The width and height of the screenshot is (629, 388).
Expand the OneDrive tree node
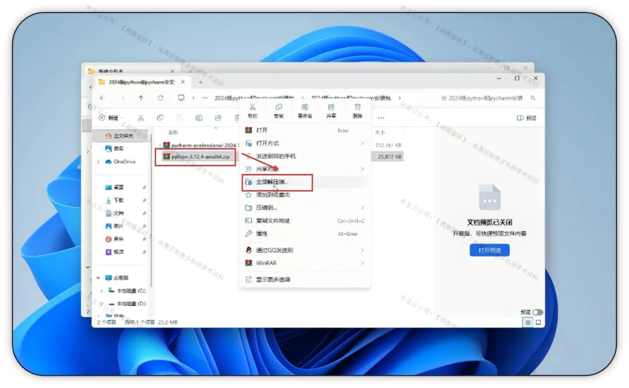[98, 162]
